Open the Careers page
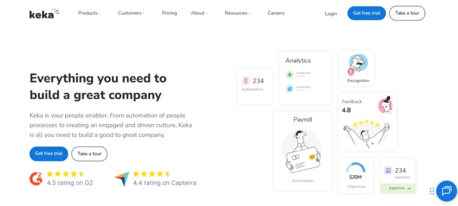Screen dimensions: 458x206 [276, 13]
